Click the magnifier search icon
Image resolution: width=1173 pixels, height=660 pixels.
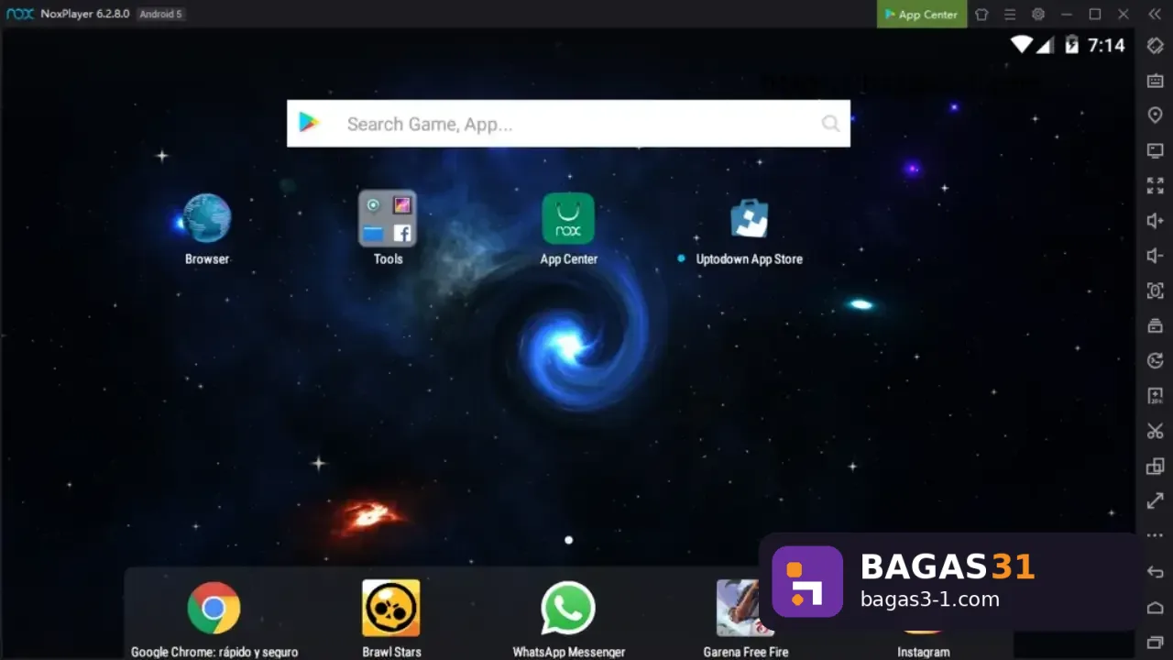(830, 124)
